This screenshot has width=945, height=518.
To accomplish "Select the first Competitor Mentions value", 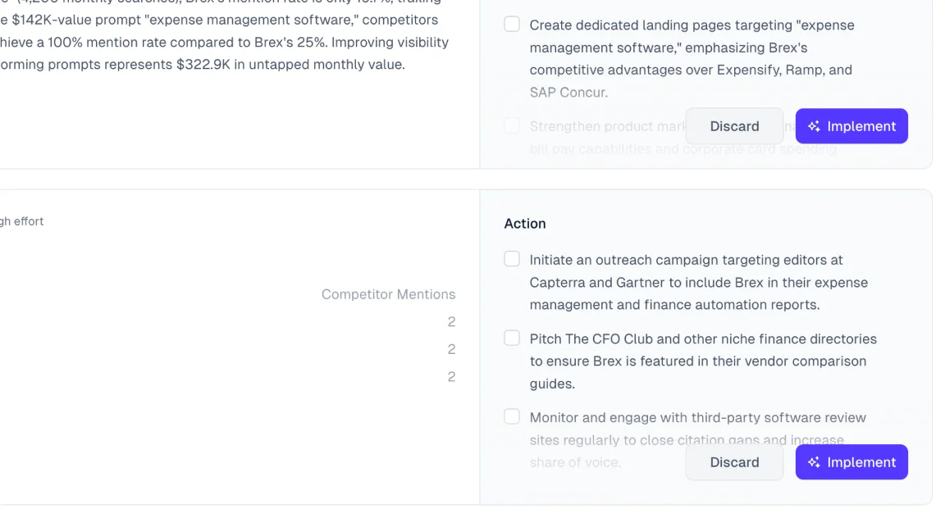I will pos(451,322).
